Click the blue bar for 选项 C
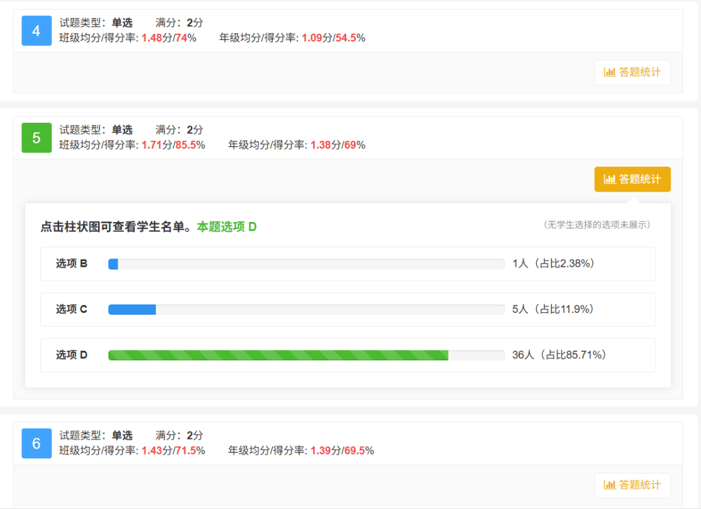Viewport: 701px width, 509px height. tap(132, 310)
